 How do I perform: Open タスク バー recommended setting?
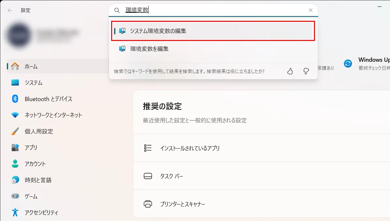click(x=262, y=176)
